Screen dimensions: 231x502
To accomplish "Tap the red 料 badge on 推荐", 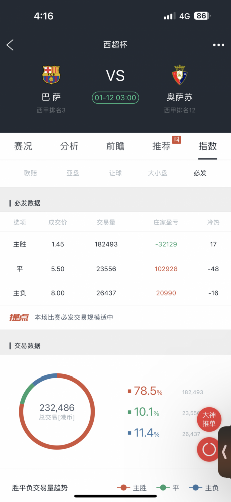I will coord(177,139).
